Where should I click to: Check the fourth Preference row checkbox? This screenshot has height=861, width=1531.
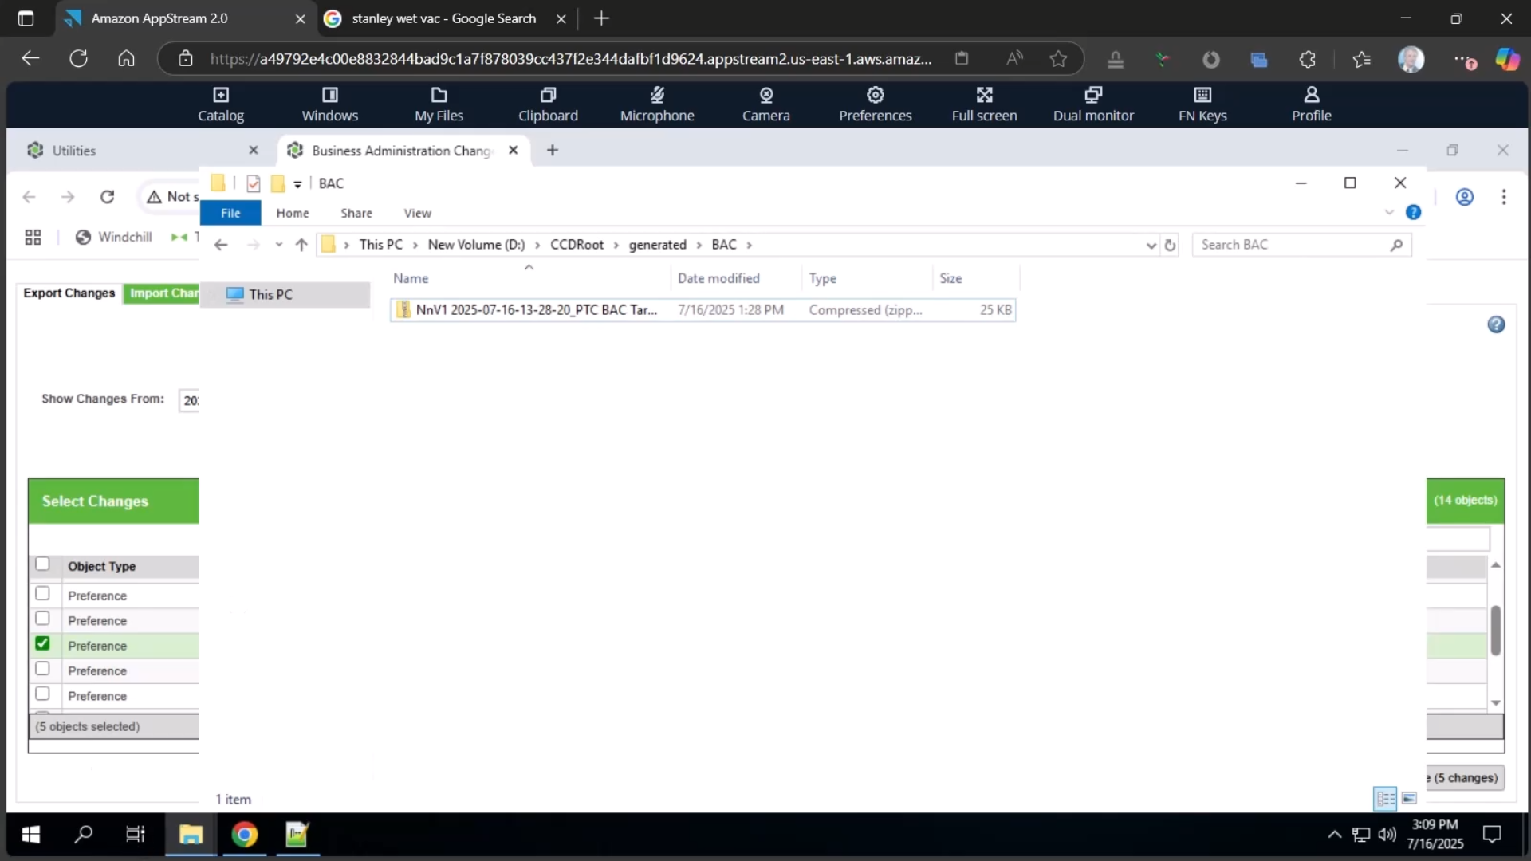click(42, 669)
